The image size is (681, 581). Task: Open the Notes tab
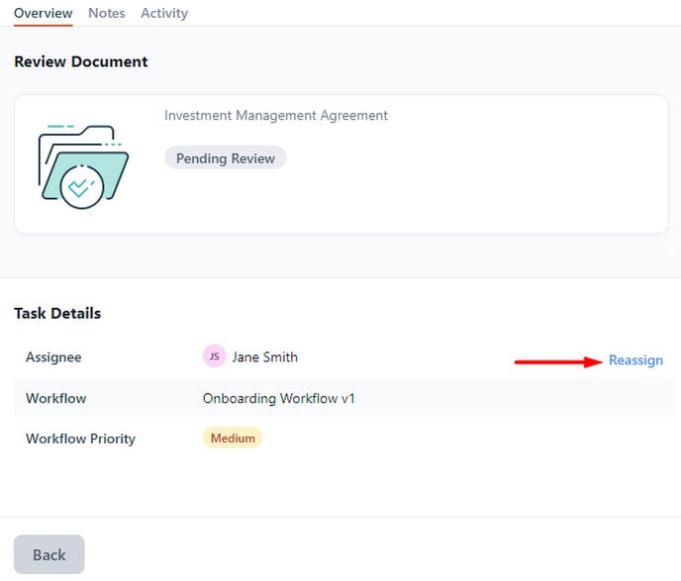point(106,13)
